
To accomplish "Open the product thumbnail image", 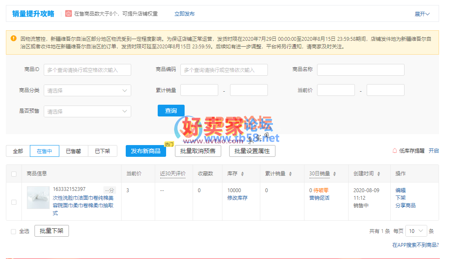I will coord(38,198).
